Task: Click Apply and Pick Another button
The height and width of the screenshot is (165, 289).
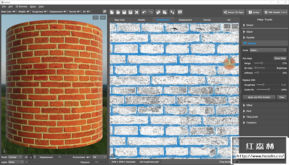Action: 259,97
